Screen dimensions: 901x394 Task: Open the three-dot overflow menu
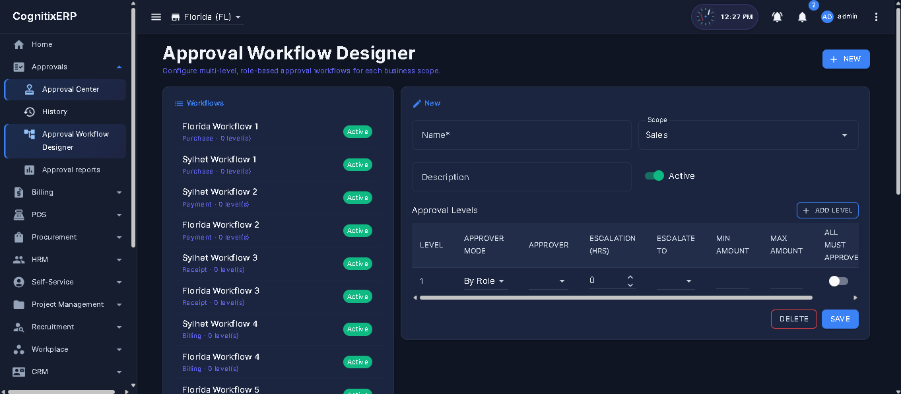[x=877, y=17]
